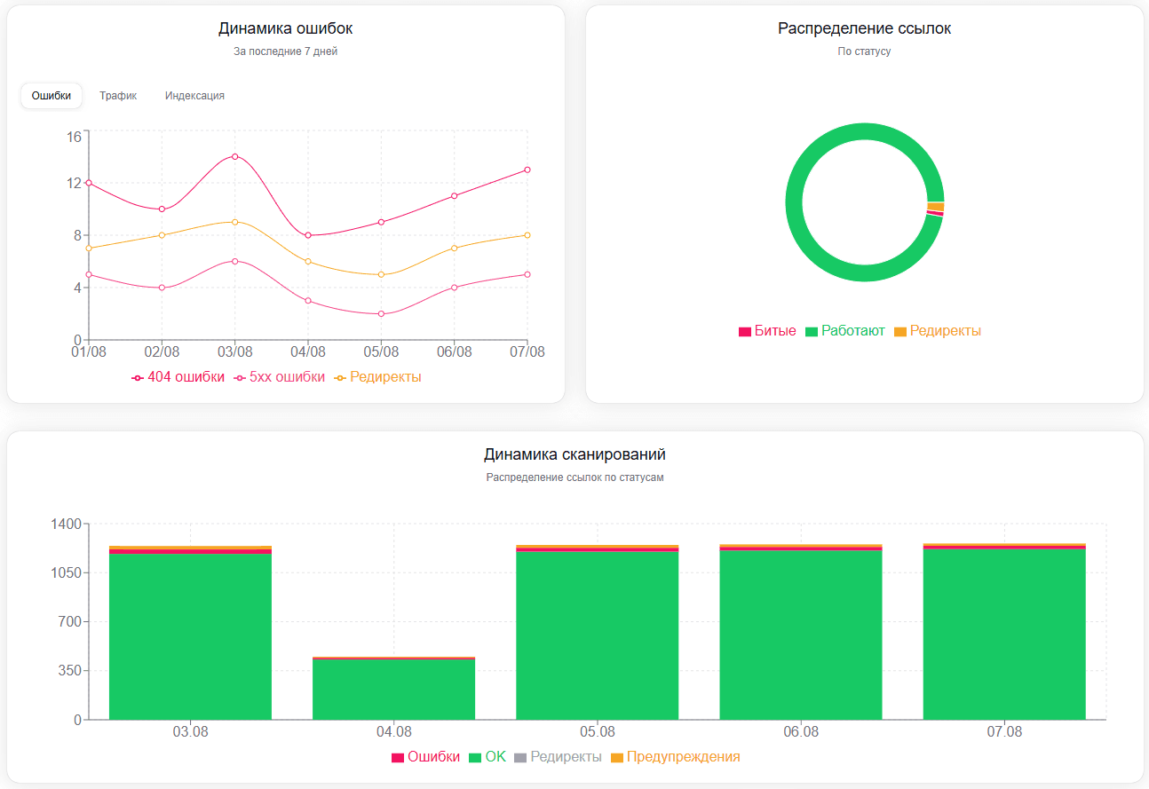Screen dimensions: 1149x789
Task: Click the 03/08 peak point on 404 line
Action: coord(234,156)
